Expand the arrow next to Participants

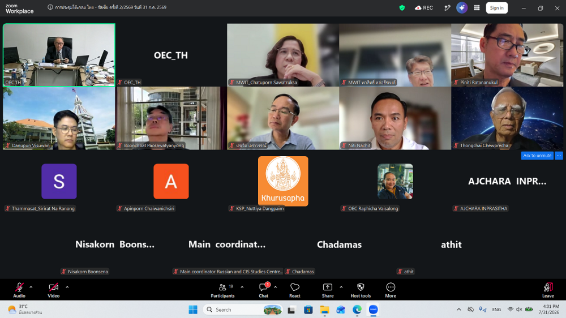pyautogui.click(x=242, y=287)
